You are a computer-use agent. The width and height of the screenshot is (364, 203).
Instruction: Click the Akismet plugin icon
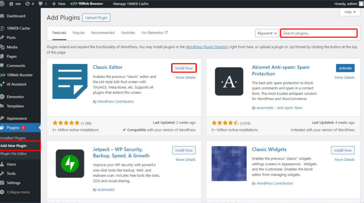(x=229, y=81)
